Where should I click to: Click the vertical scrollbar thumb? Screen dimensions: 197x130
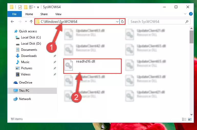click(x=191, y=37)
